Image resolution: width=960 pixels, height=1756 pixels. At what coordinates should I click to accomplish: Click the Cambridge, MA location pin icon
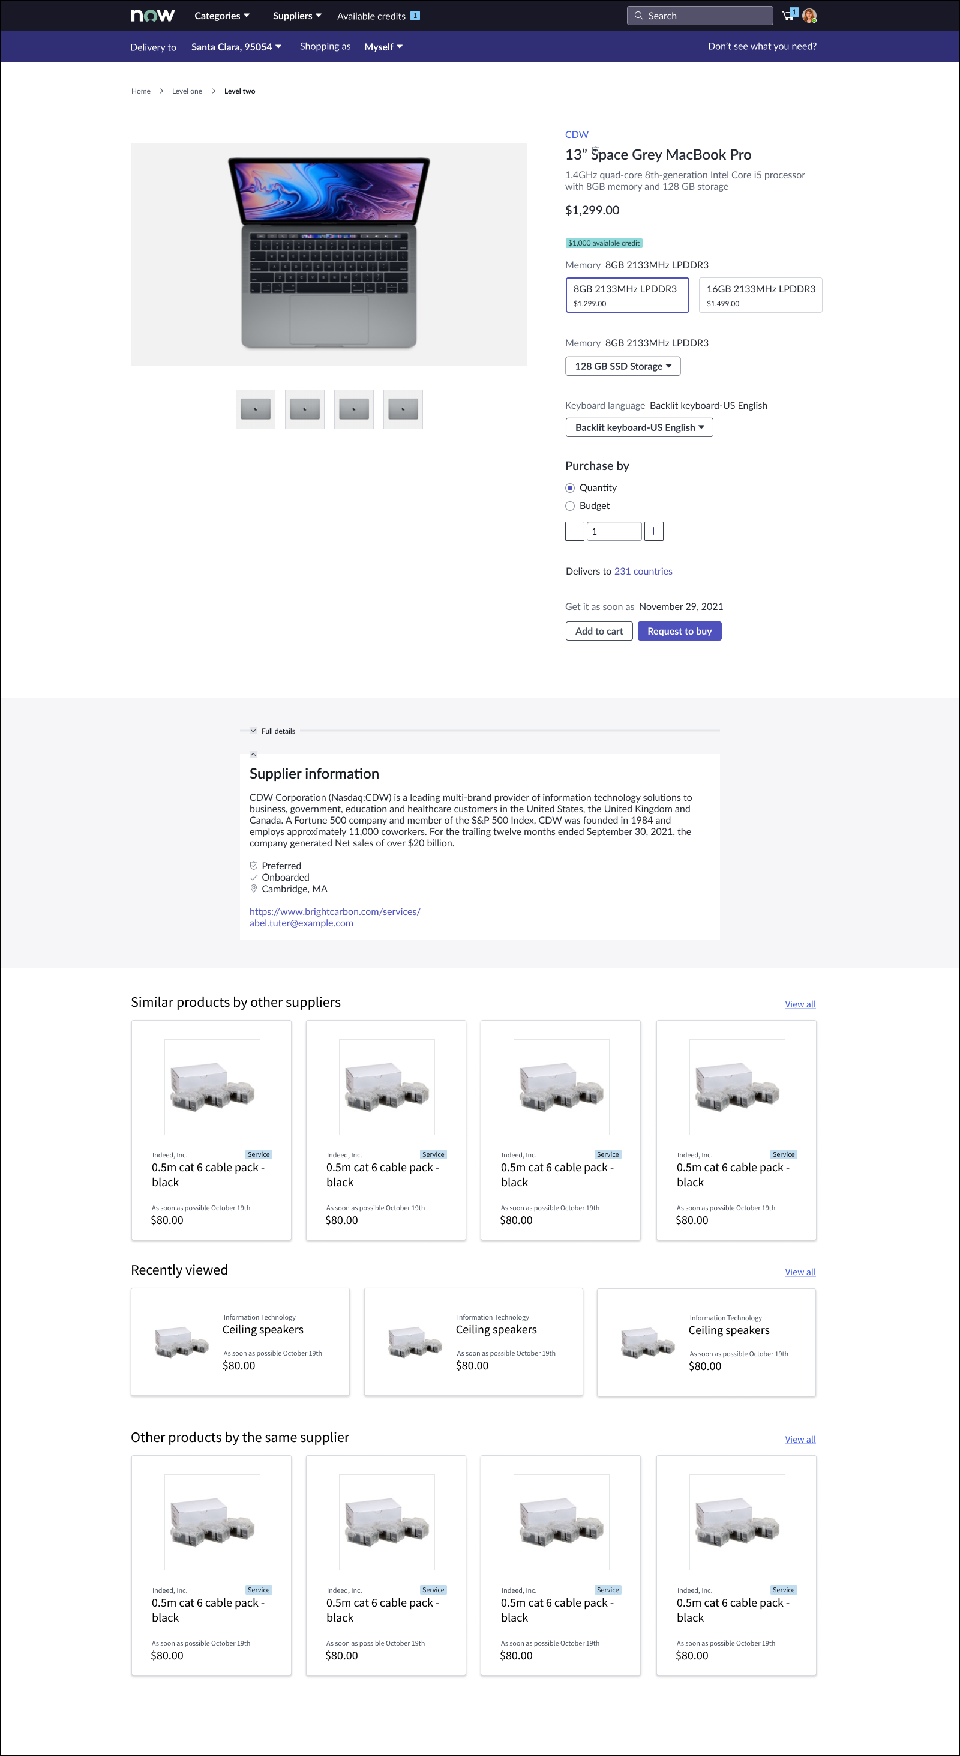pyautogui.click(x=253, y=889)
